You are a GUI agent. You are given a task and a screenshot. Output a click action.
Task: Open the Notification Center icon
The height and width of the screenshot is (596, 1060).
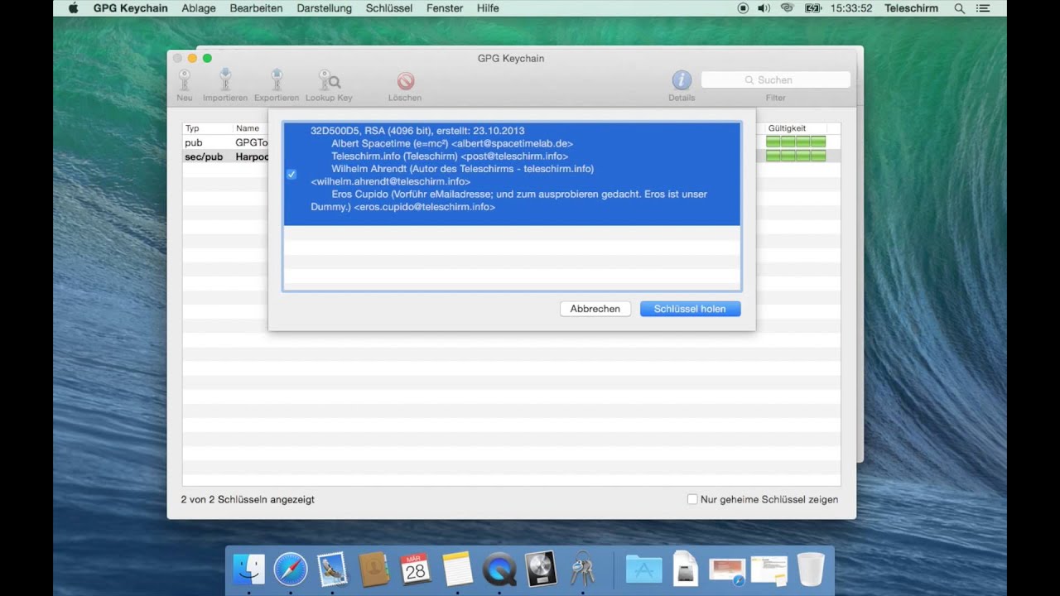coord(983,8)
